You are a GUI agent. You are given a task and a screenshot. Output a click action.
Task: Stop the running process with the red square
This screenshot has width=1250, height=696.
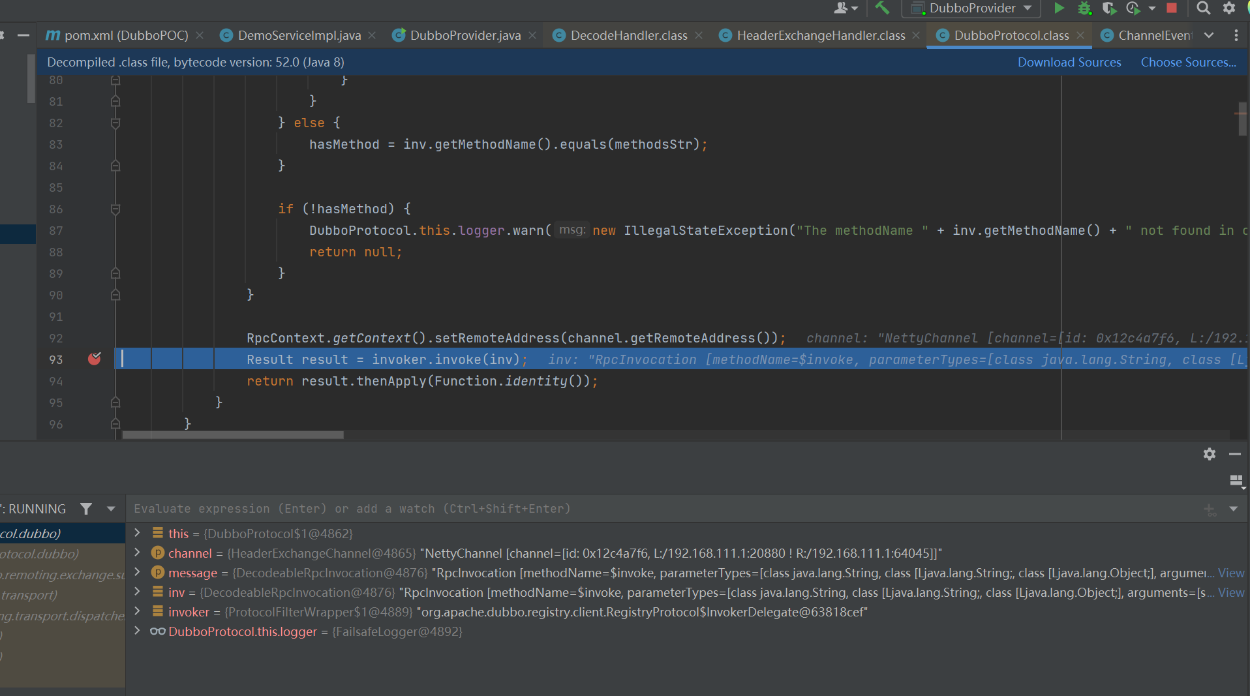1172,8
